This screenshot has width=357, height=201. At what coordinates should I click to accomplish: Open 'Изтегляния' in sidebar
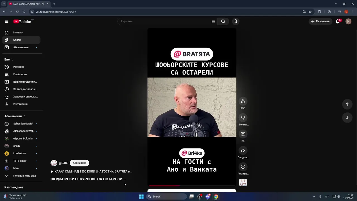click(x=21, y=104)
